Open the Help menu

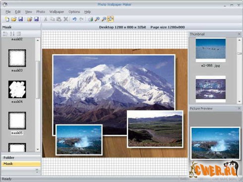click(x=87, y=12)
